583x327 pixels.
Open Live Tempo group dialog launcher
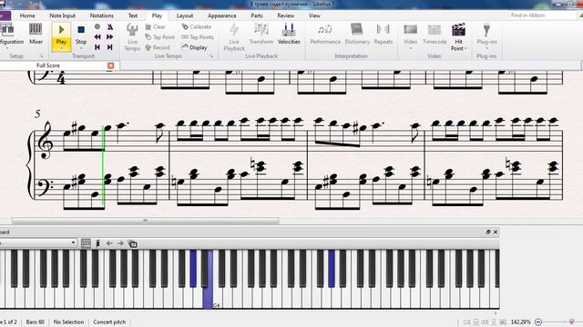(x=211, y=56)
